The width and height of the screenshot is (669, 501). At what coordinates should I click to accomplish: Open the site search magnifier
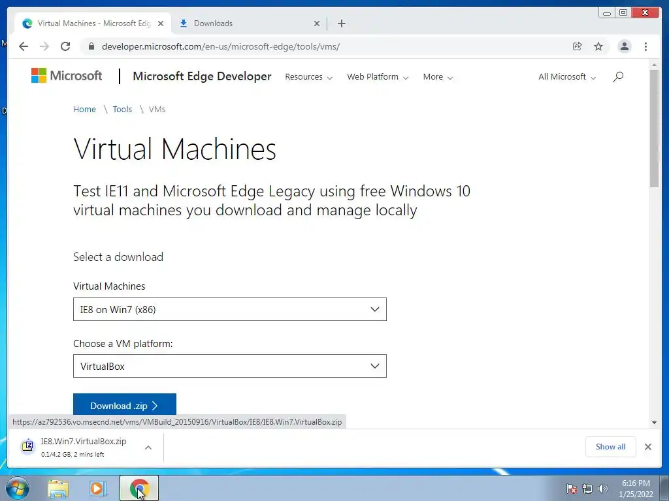point(618,77)
